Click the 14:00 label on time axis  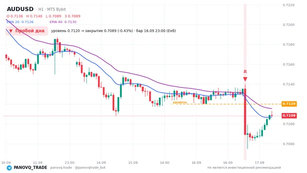(x=165, y=162)
